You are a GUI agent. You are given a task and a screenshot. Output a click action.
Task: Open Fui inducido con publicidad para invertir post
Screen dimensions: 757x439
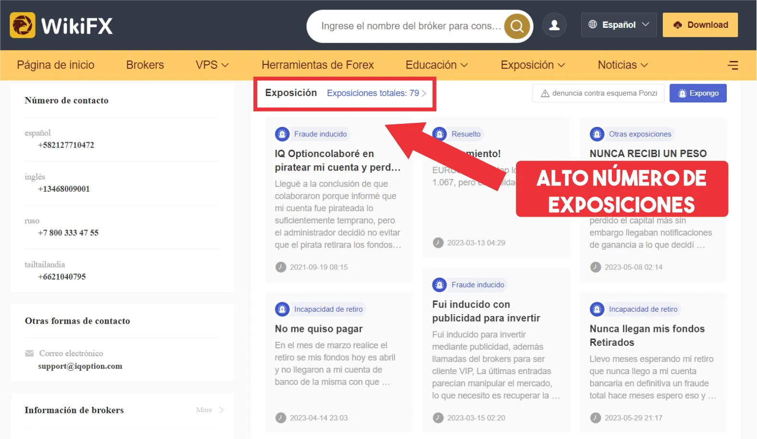pos(486,311)
